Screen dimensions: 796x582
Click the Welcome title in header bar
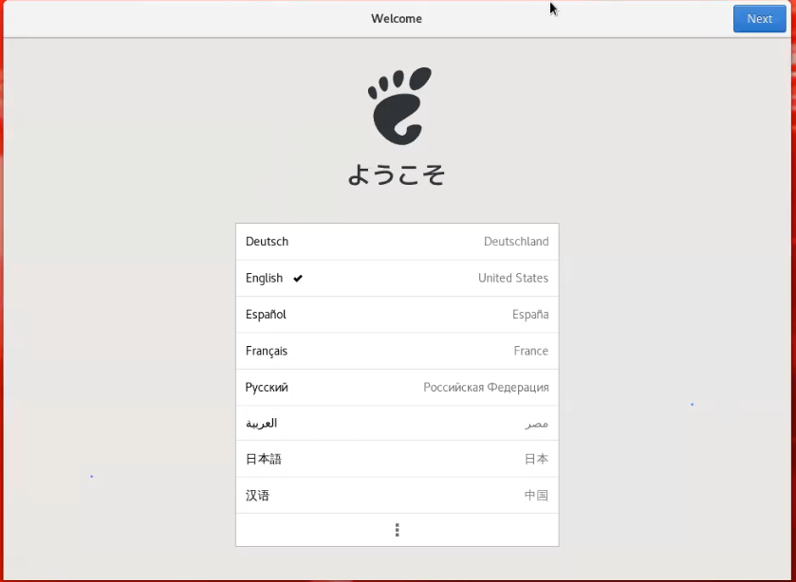tap(397, 19)
